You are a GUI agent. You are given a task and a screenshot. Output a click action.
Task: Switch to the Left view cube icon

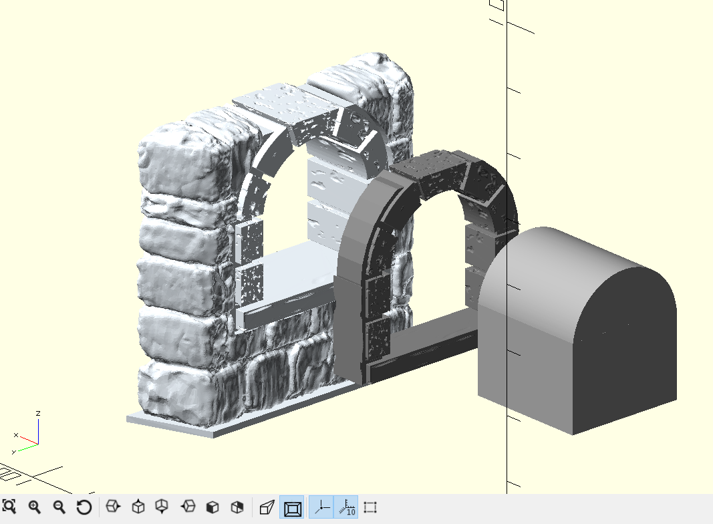tap(188, 507)
